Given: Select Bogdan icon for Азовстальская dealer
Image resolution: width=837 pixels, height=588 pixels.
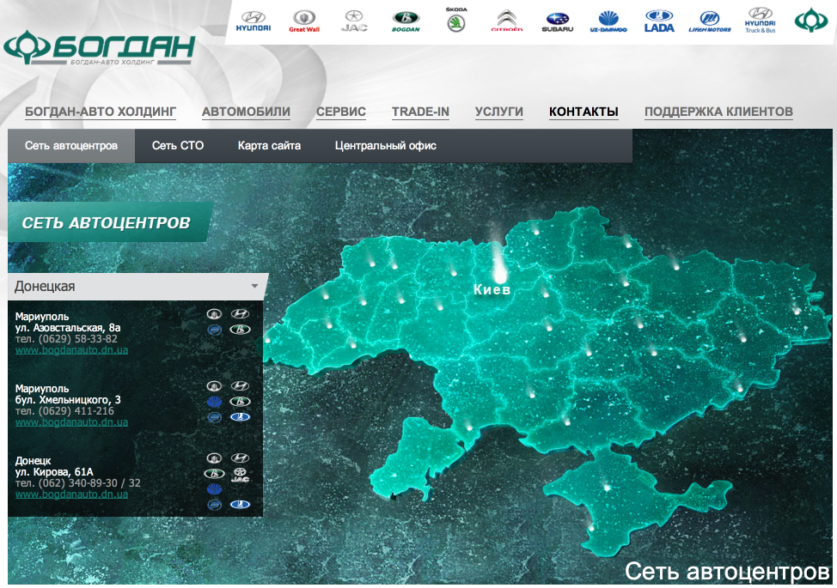Looking at the screenshot, I should [240, 330].
